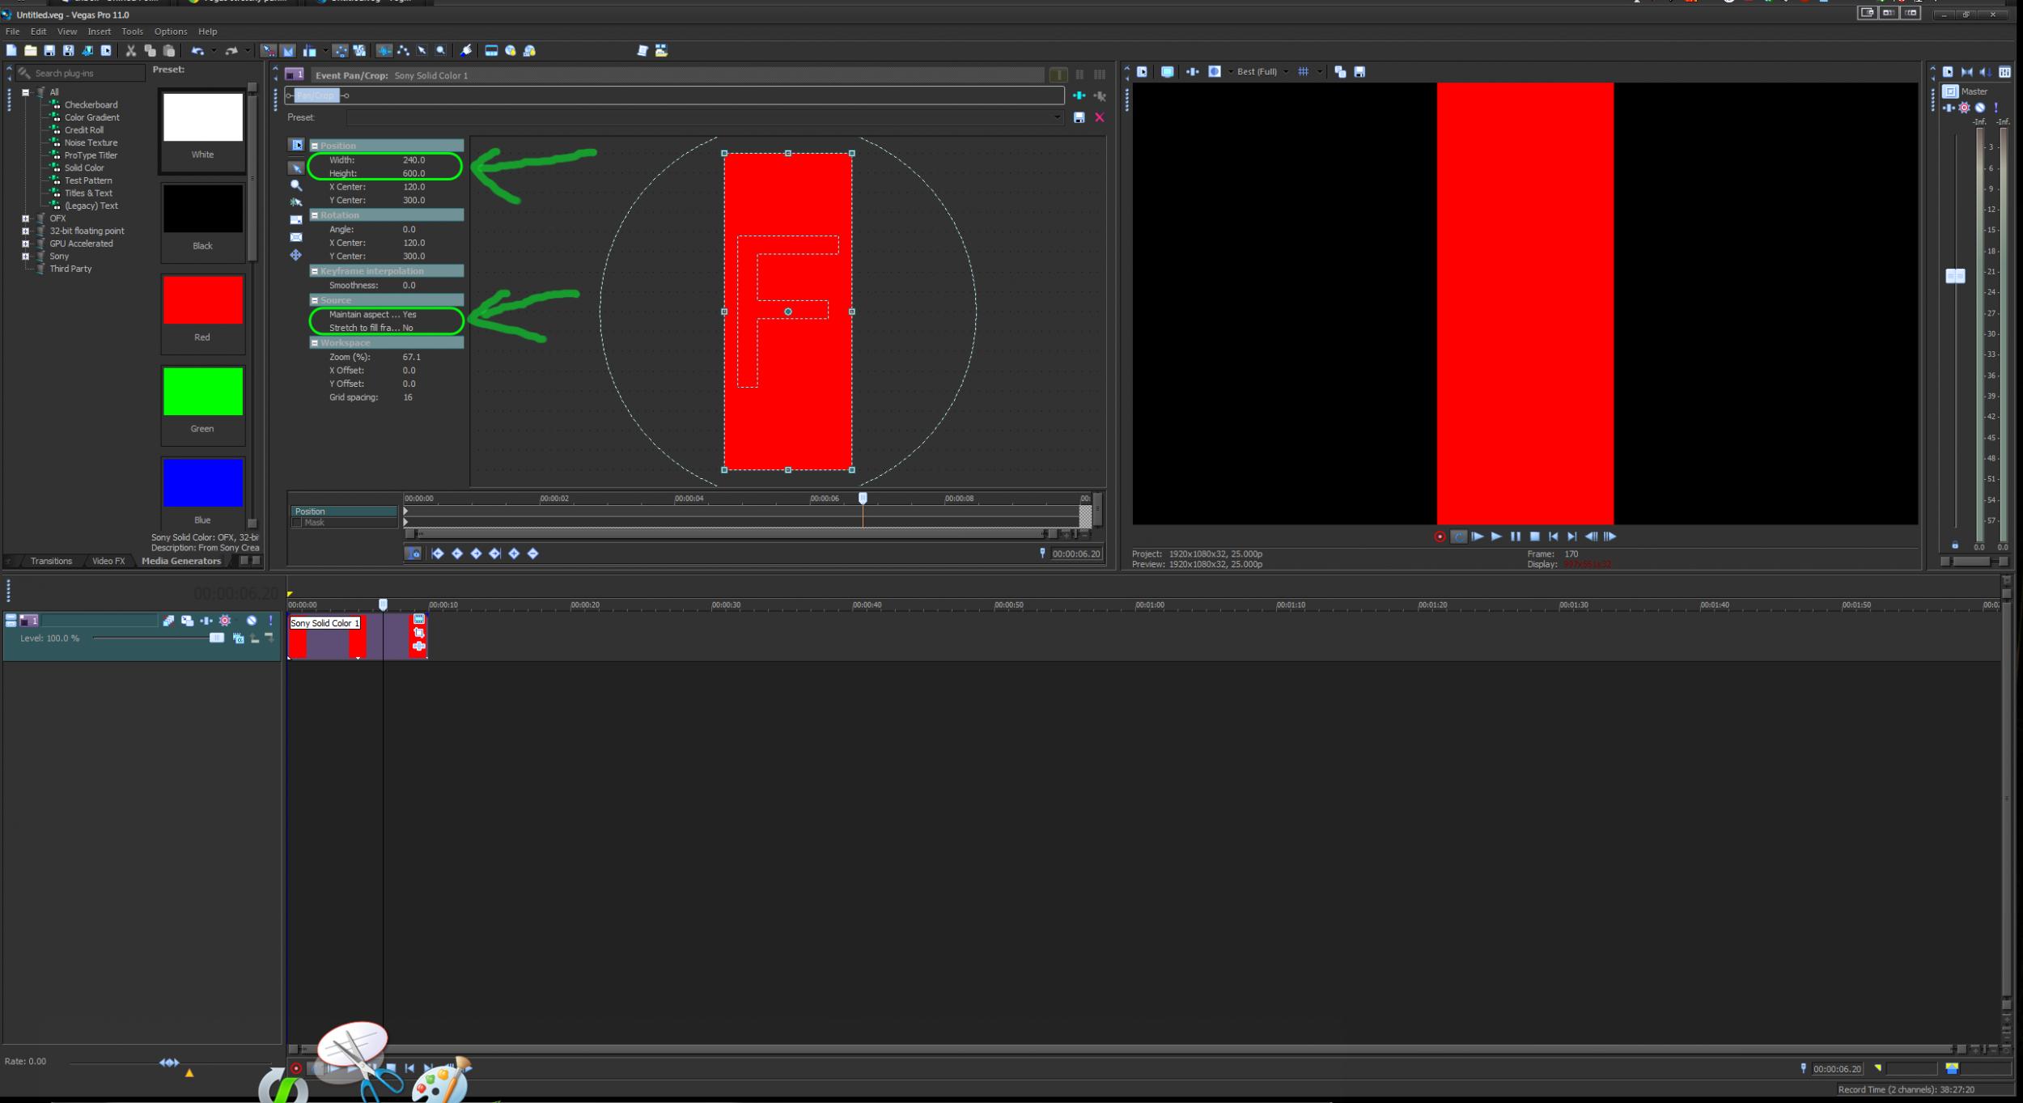Viewport: 2023px width, 1103px height.
Task: Click the Cut scissors icon in toolbar
Action: pyautogui.click(x=130, y=50)
